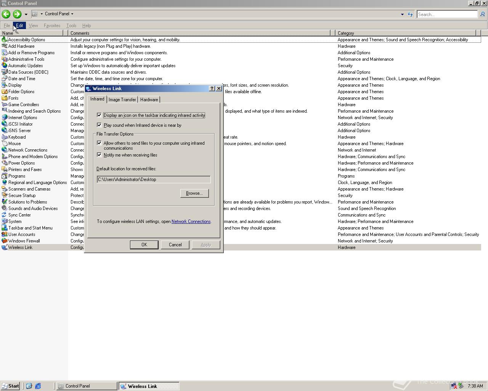Sort by the Name column header
This screenshot has height=391, width=488.
(x=31, y=33)
